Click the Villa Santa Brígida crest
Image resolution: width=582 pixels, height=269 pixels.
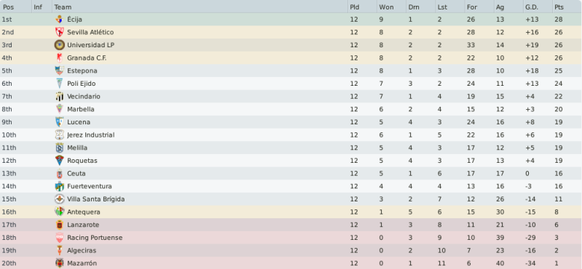tap(60, 199)
